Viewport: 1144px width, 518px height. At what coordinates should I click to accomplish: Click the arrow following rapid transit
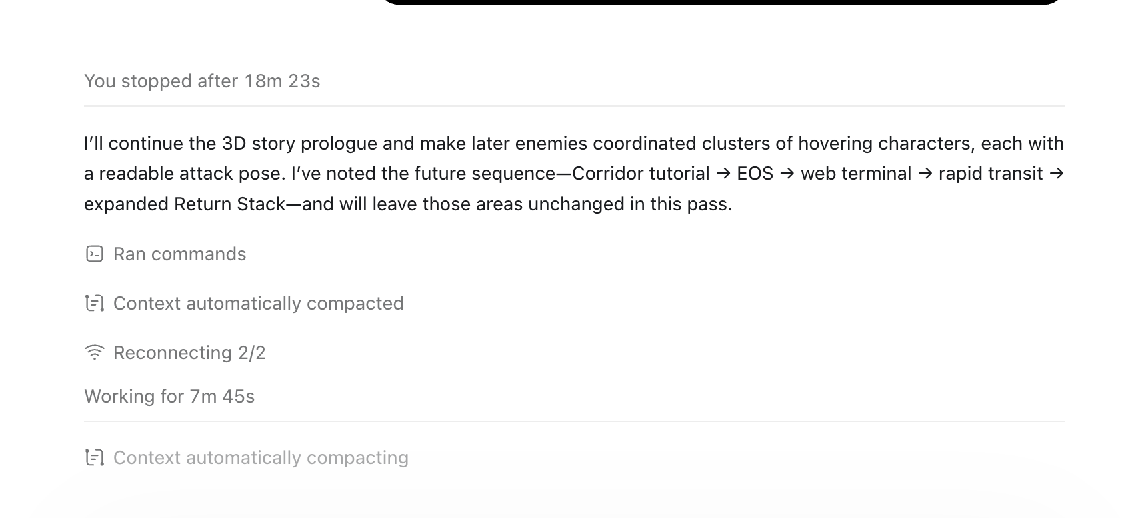tap(1056, 174)
